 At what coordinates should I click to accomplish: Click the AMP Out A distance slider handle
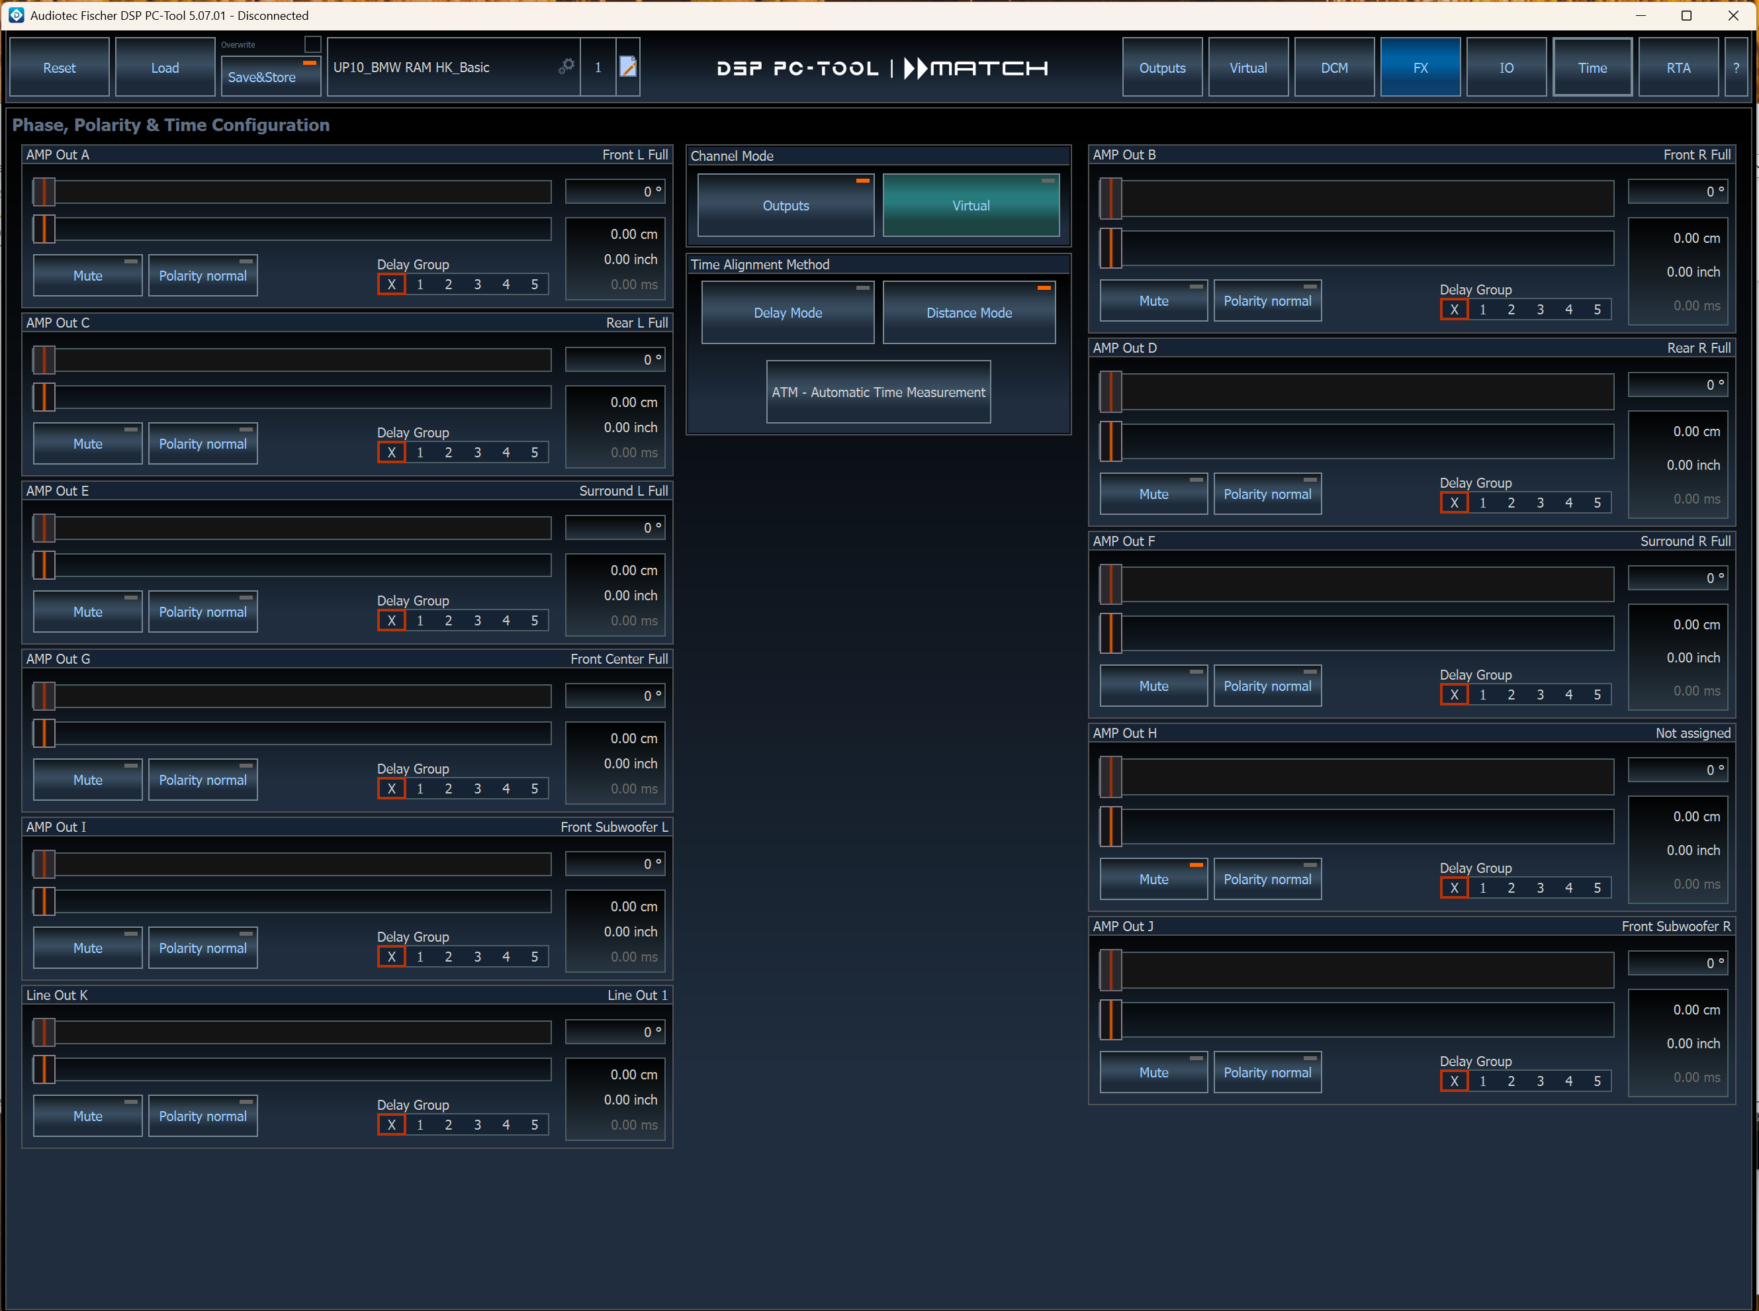(44, 228)
